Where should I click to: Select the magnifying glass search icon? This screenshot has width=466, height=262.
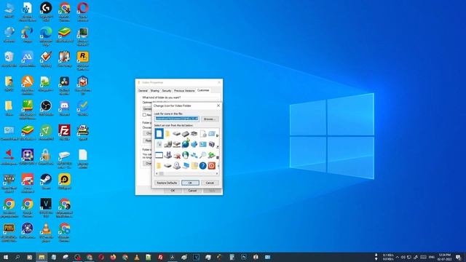pos(202,155)
